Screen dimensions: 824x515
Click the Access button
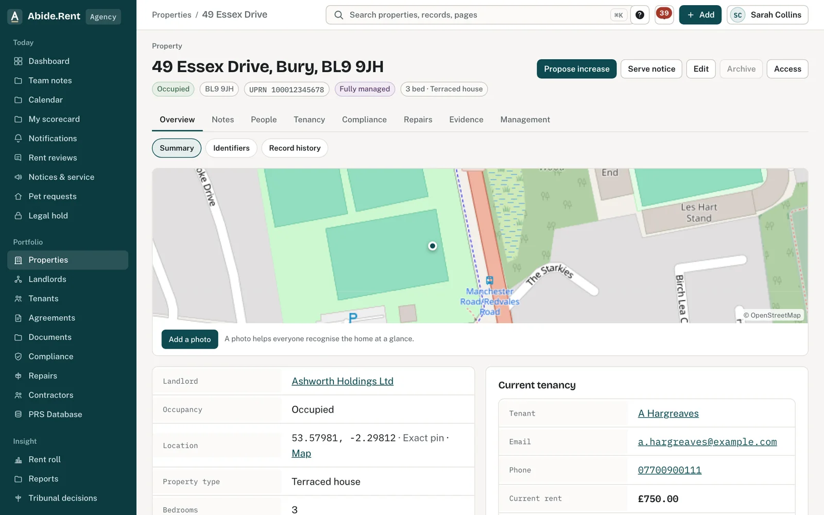coord(787,69)
